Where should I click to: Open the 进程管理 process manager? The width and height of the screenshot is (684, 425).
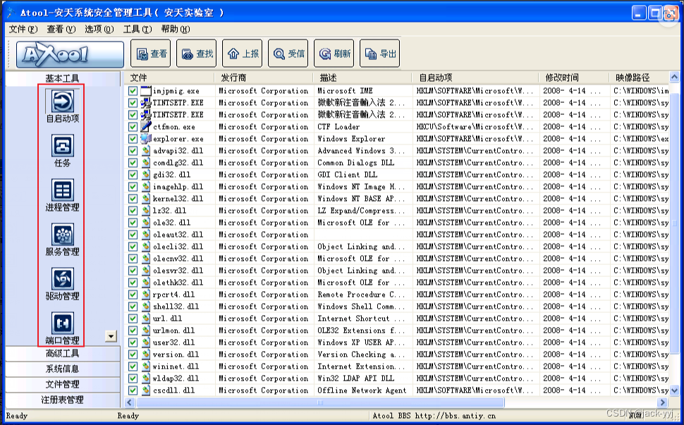(x=62, y=195)
